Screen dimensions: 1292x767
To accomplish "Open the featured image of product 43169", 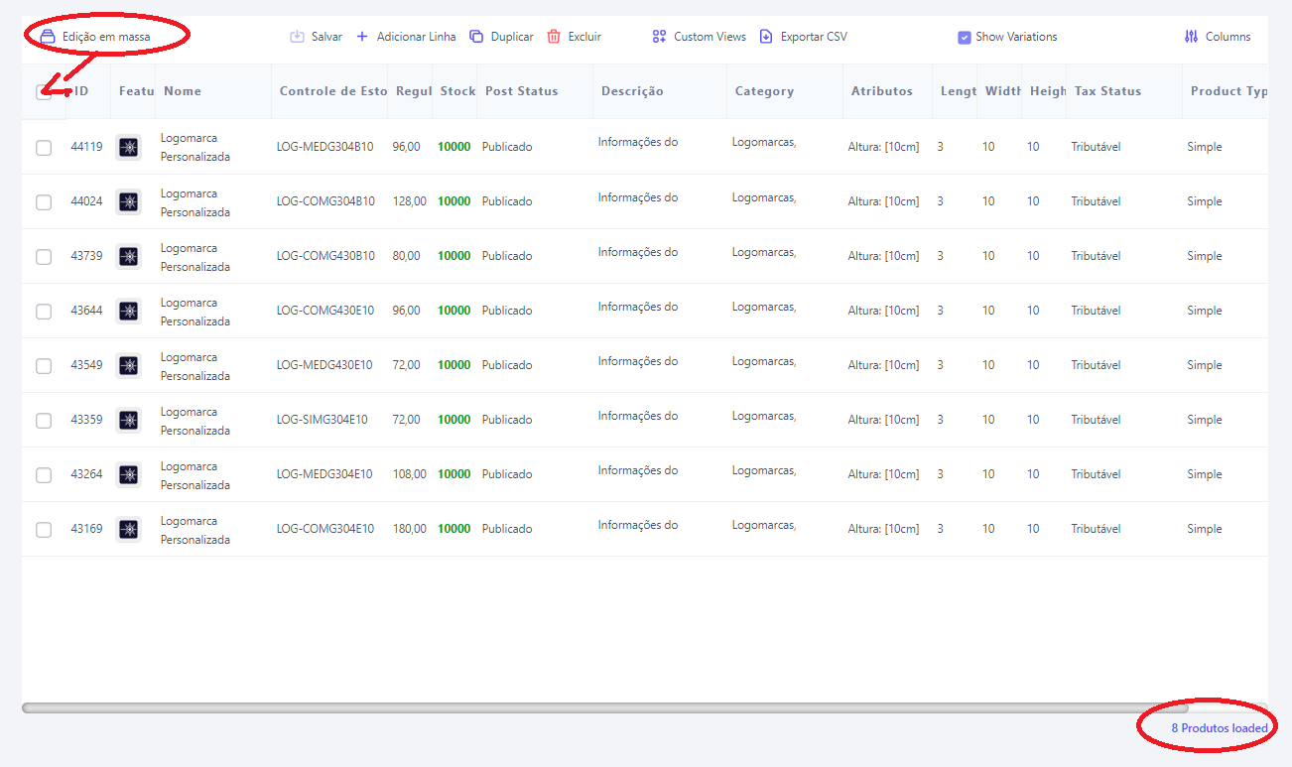I will click(x=128, y=530).
